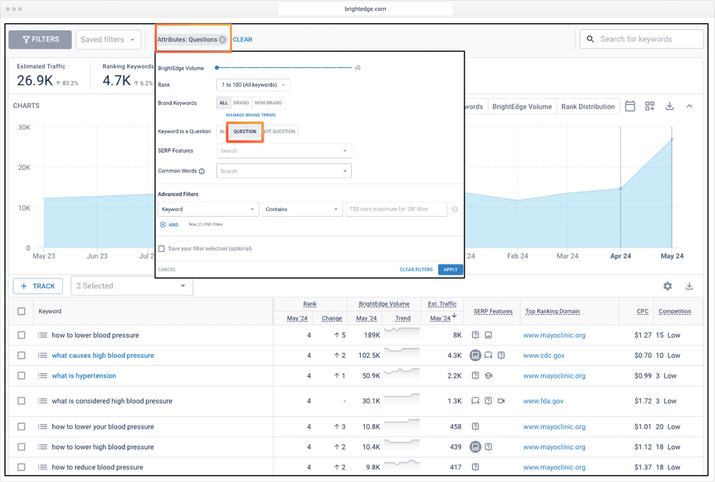The image size is (715, 482).
Task: Click the add-widget grid icon
Action: [x=650, y=106]
